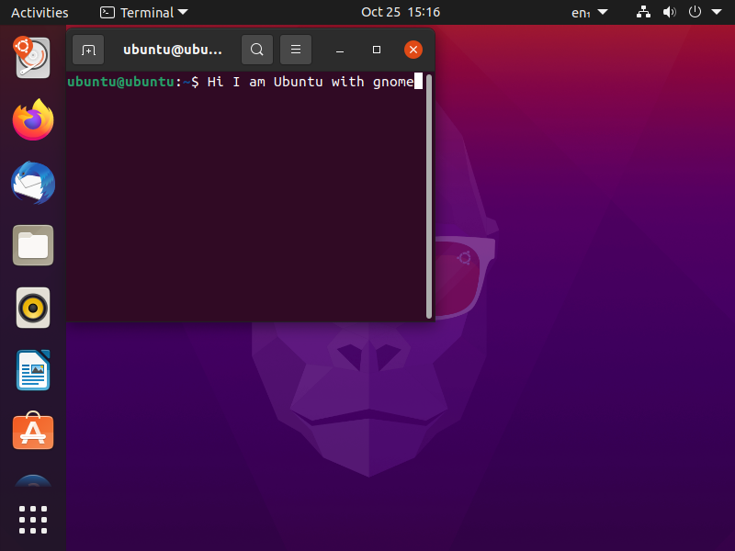
Task: Maximize the terminal window
Action: 377,50
